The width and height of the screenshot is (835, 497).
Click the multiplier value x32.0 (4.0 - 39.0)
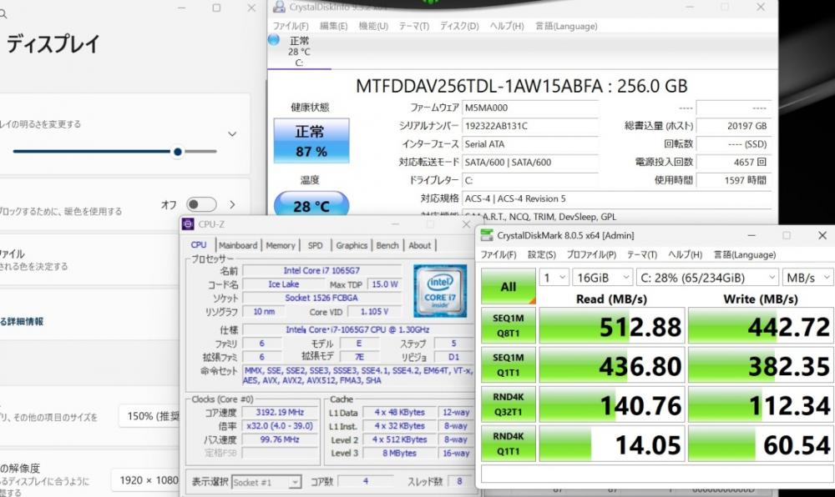click(x=280, y=426)
